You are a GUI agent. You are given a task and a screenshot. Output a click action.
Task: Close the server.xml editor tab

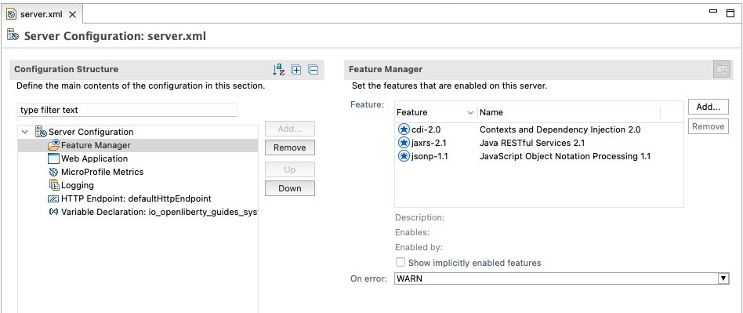pos(73,14)
